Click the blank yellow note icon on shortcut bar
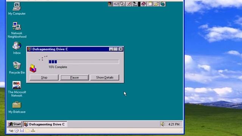This screenshot has height=136, width=242. pos(150,4)
